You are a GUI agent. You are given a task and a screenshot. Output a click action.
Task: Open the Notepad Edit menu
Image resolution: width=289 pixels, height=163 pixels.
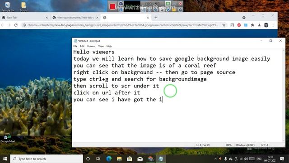point(82,46)
